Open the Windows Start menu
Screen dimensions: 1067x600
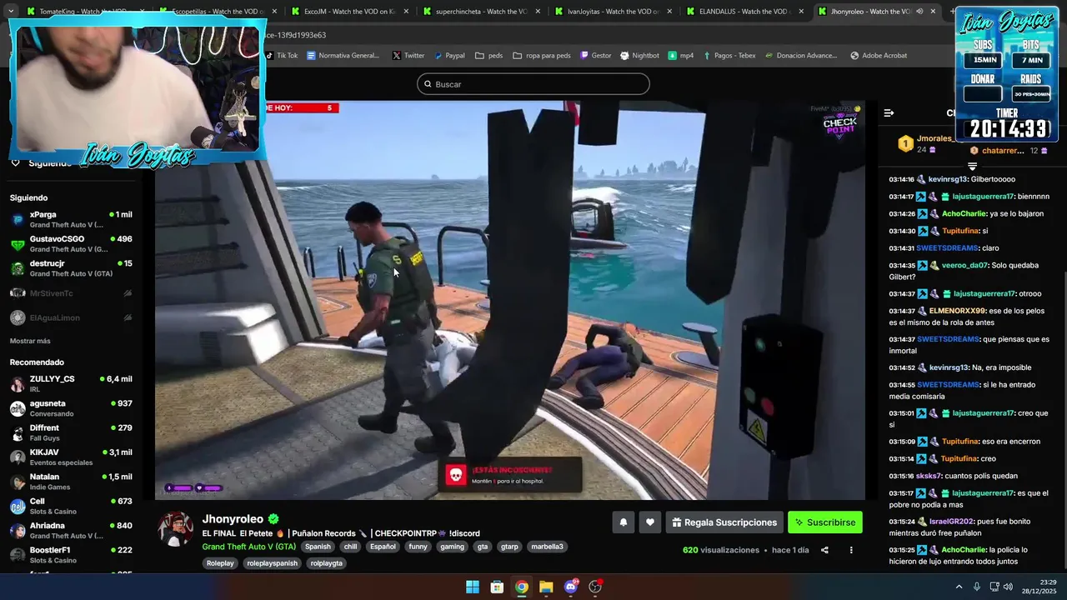tap(473, 587)
